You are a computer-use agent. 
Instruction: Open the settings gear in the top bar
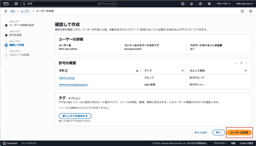(x=209, y=3)
